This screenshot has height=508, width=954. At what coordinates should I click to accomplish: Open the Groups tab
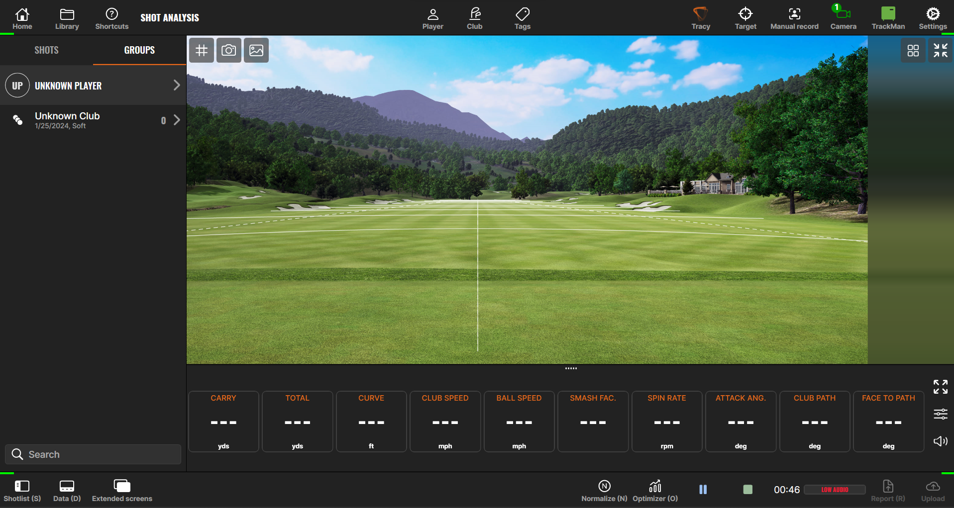[139, 50]
